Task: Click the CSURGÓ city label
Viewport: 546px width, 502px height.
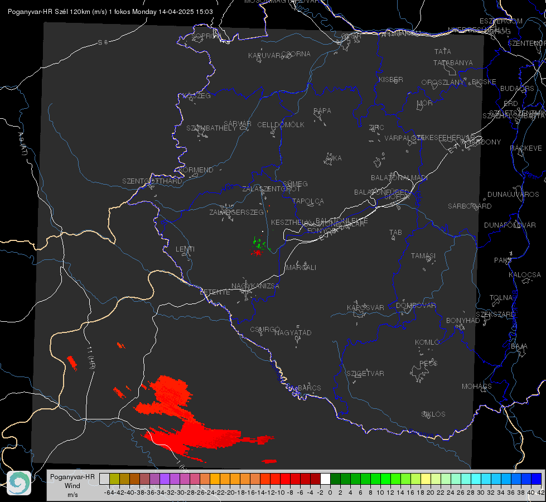Action: click(265, 330)
